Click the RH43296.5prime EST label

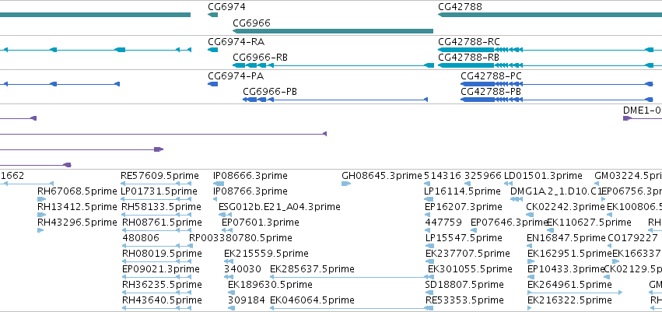coord(77,222)
